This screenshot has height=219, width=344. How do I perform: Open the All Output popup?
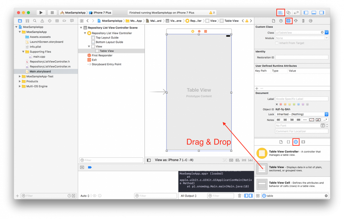click(189, 196)
